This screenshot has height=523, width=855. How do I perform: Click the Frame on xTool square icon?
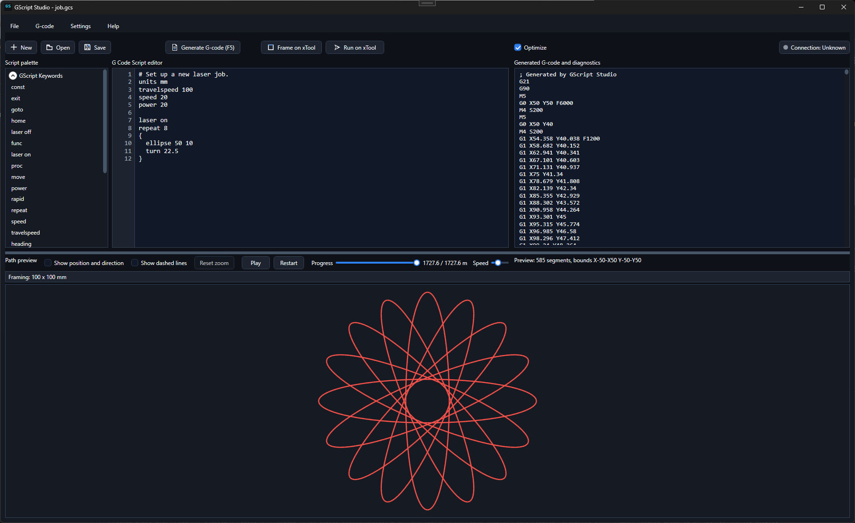pos(270,47)
